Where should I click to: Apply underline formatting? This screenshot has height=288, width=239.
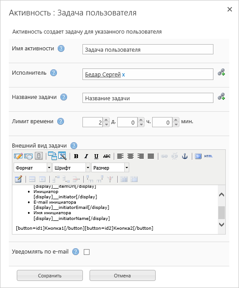[x=96, y=156]
